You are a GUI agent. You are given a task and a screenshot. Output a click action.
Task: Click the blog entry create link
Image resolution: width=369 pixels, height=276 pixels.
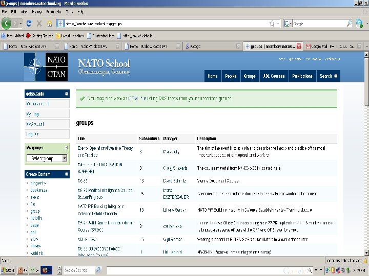(38, 183)
